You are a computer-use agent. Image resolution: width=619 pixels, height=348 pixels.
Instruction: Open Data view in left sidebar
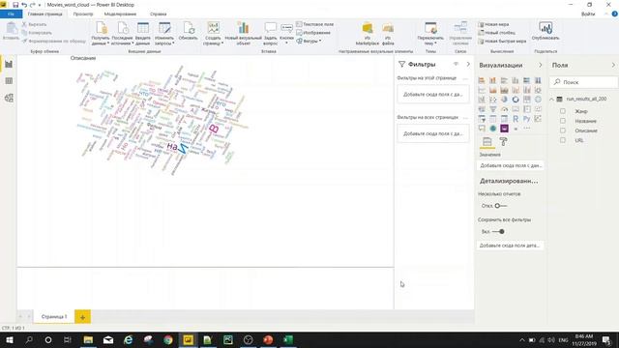9,81
